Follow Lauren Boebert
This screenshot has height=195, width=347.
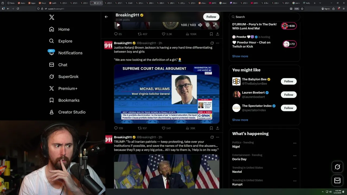tap(289, 95)
